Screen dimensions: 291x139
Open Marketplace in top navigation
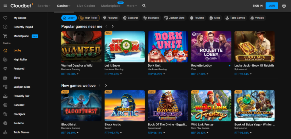point(111,6)
